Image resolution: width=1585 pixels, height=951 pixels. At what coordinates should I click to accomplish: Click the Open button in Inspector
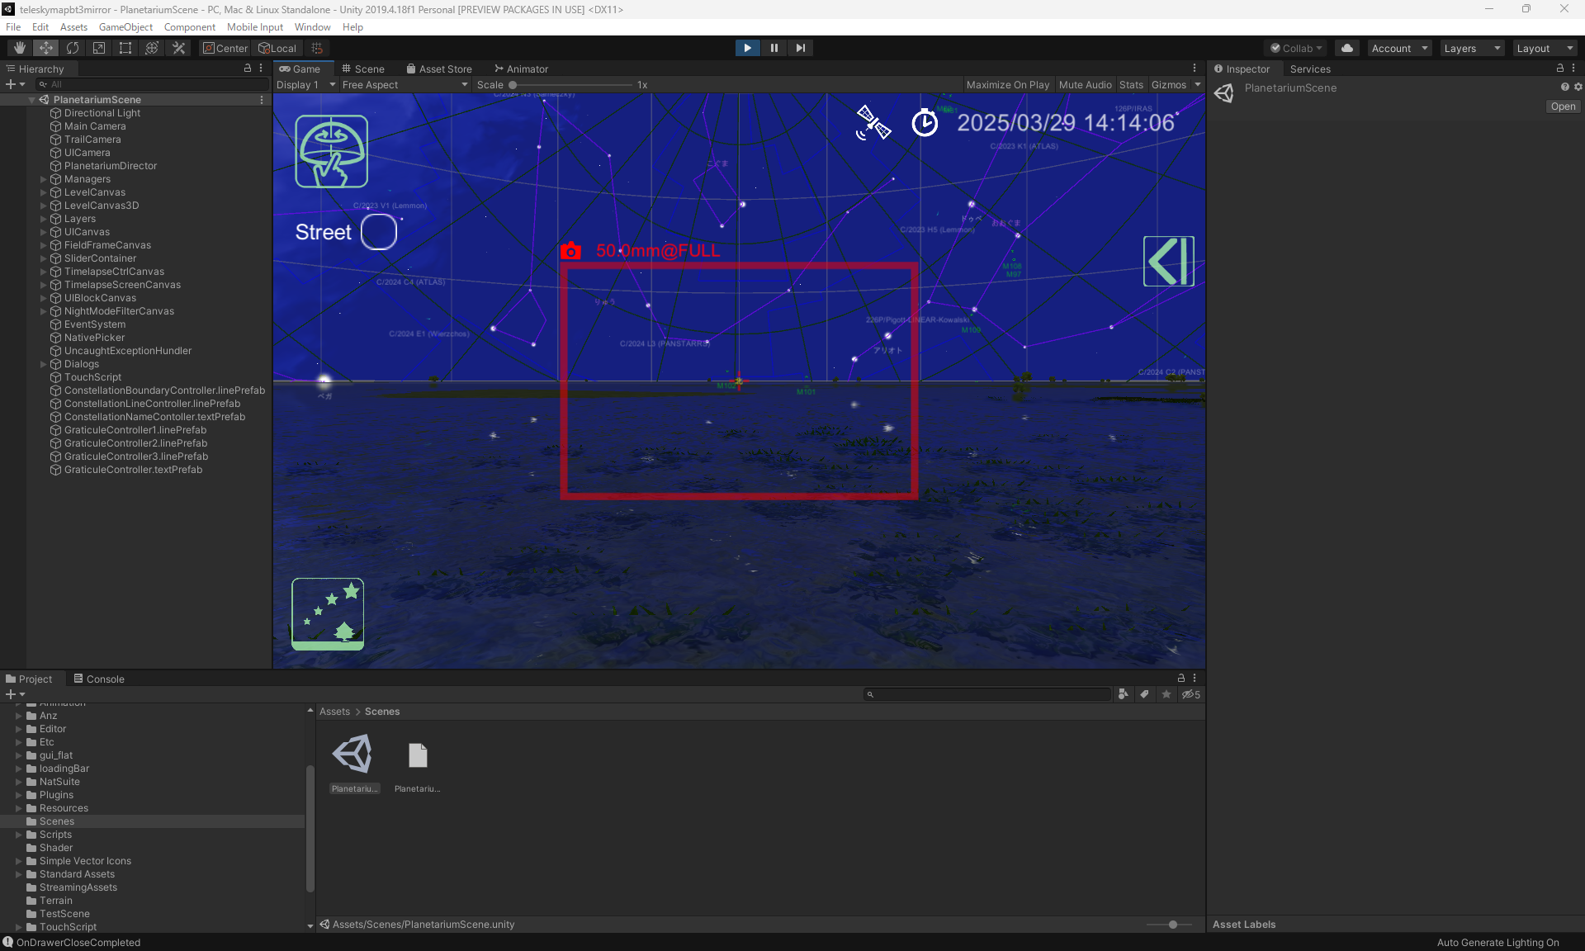point(1562,106)
